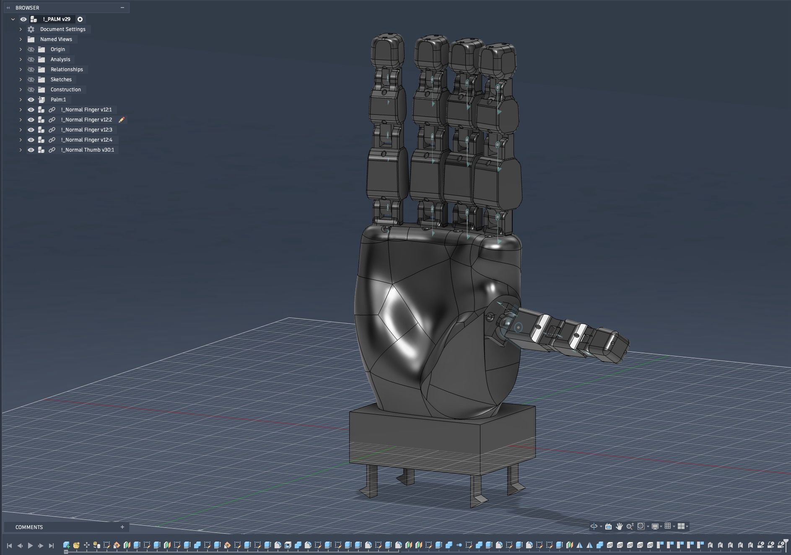791x555 pixels.
Task: Click the link icon of Normal Thumb v30:1
Action: tap(52, 150)
